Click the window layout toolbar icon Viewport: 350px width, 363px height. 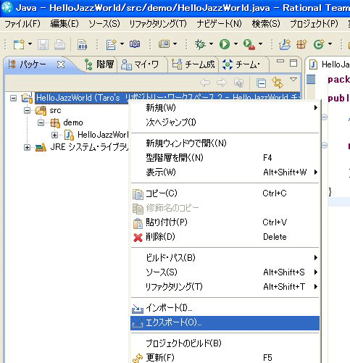click(x=164, y=44)
